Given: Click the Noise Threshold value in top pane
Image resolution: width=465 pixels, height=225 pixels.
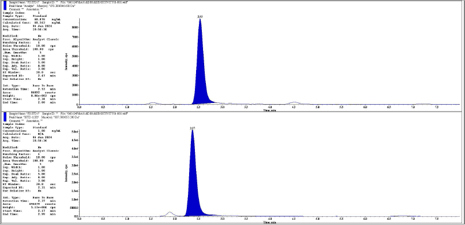Looking at the screenshot, I should coord(40,46).
